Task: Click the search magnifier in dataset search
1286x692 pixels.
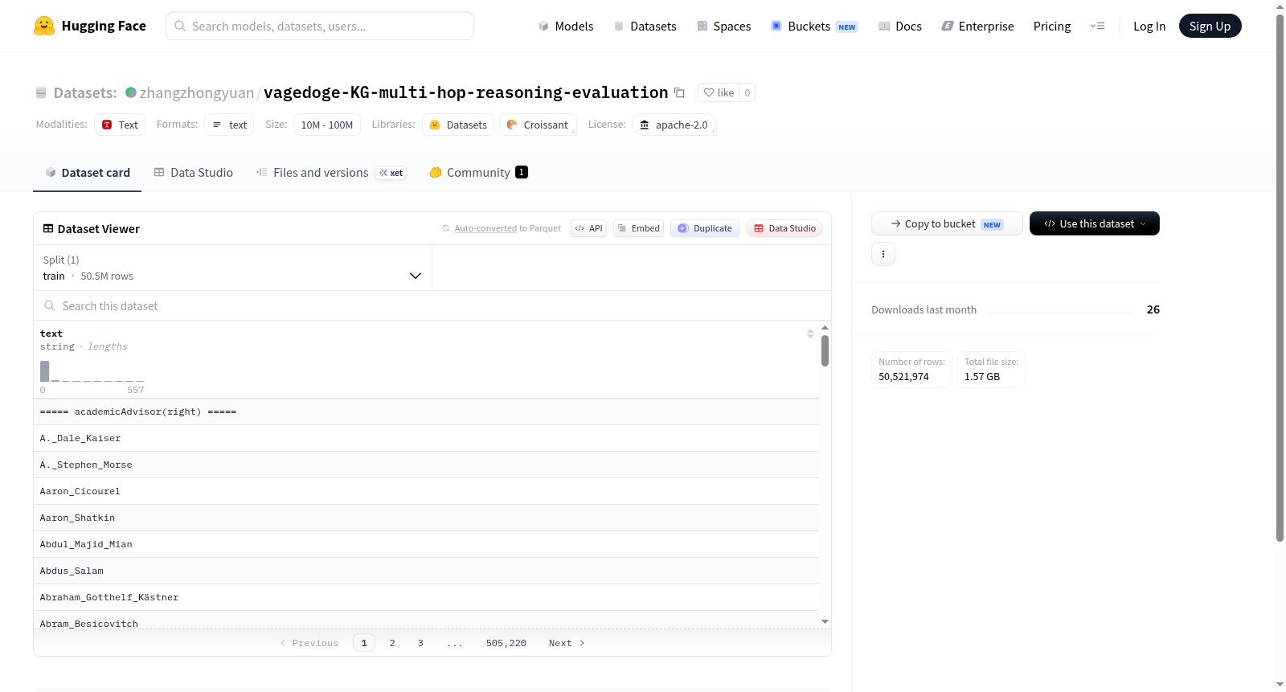Action: [50, 306]
